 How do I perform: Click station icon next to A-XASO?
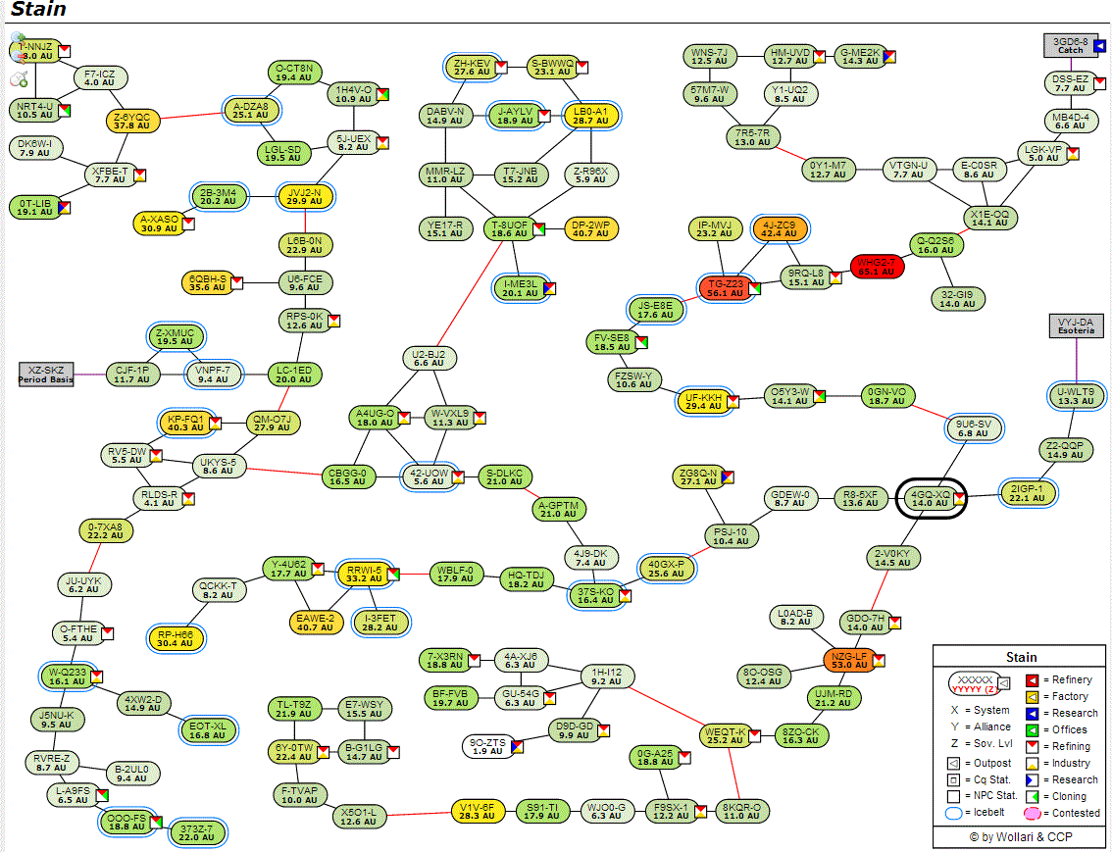188,224
